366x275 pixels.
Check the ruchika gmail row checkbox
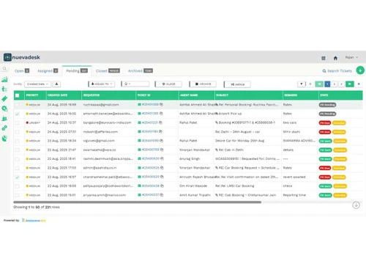[18, 105]
